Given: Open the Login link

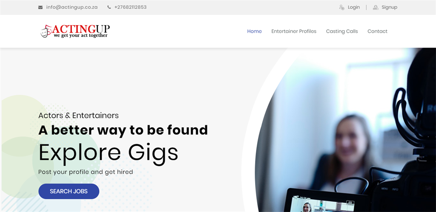Looking at the screenshot, I should coord(354,7).
